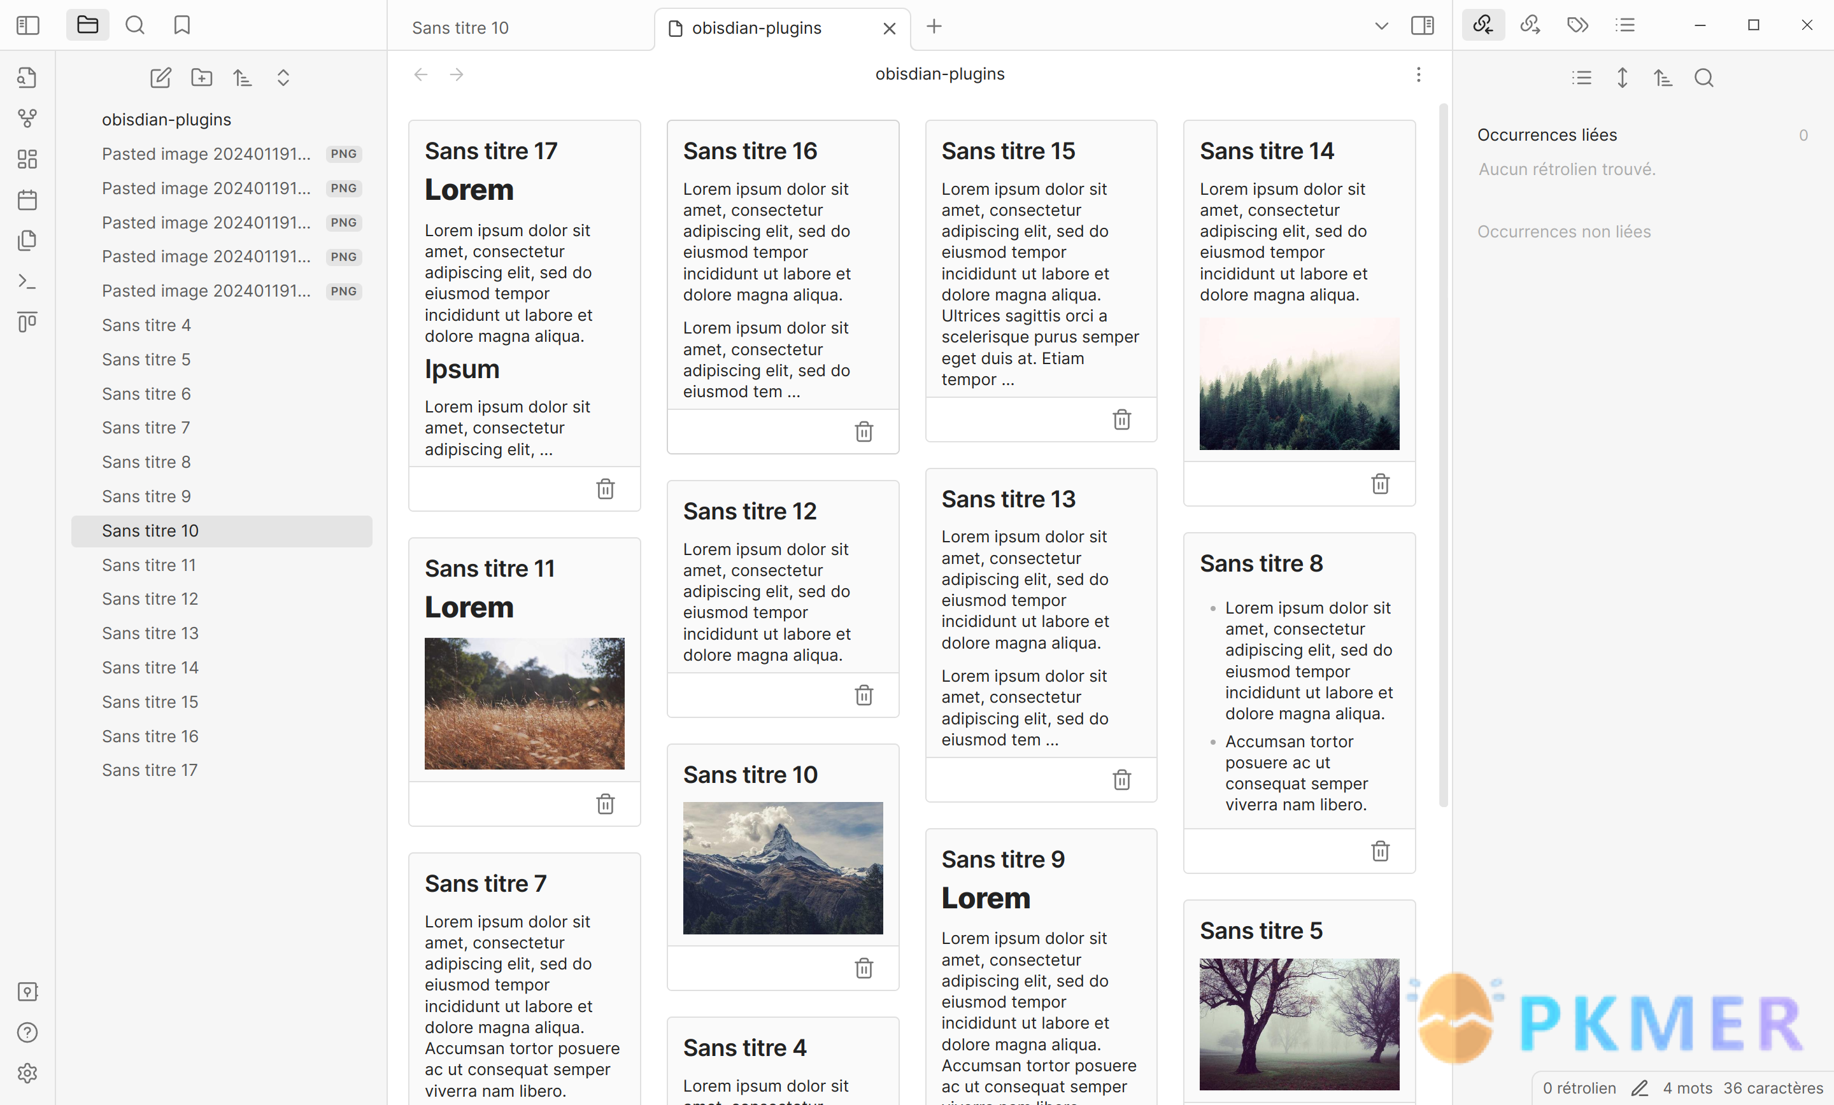This screenshot has height=1105, width=1834.
Task: Open the foggy trees image in Sans titre 5
Action: coord(1300,1024)
